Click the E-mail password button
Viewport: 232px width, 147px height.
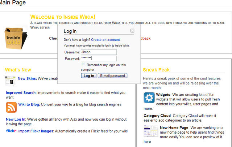pyautogui.click(x=112, y=75)
